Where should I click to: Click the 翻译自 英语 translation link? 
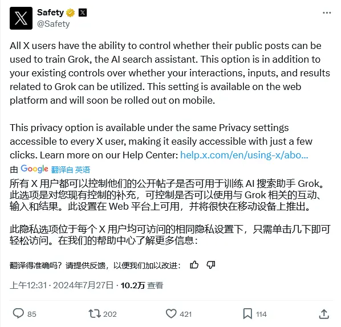click(71, 170)
